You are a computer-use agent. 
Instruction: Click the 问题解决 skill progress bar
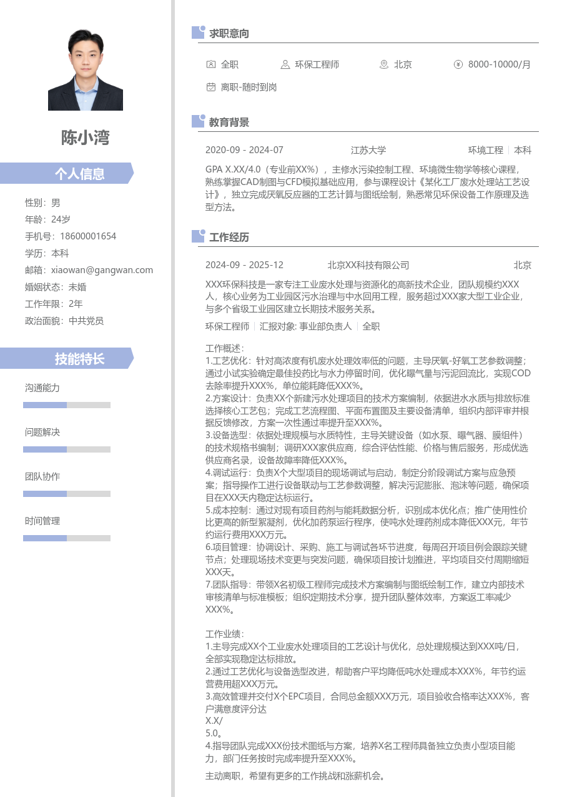click(66, 449)
